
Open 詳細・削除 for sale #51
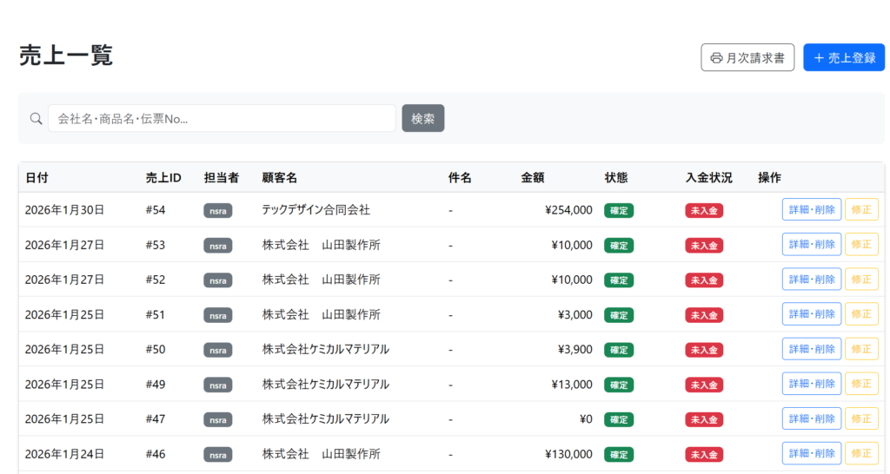[811, 314]
